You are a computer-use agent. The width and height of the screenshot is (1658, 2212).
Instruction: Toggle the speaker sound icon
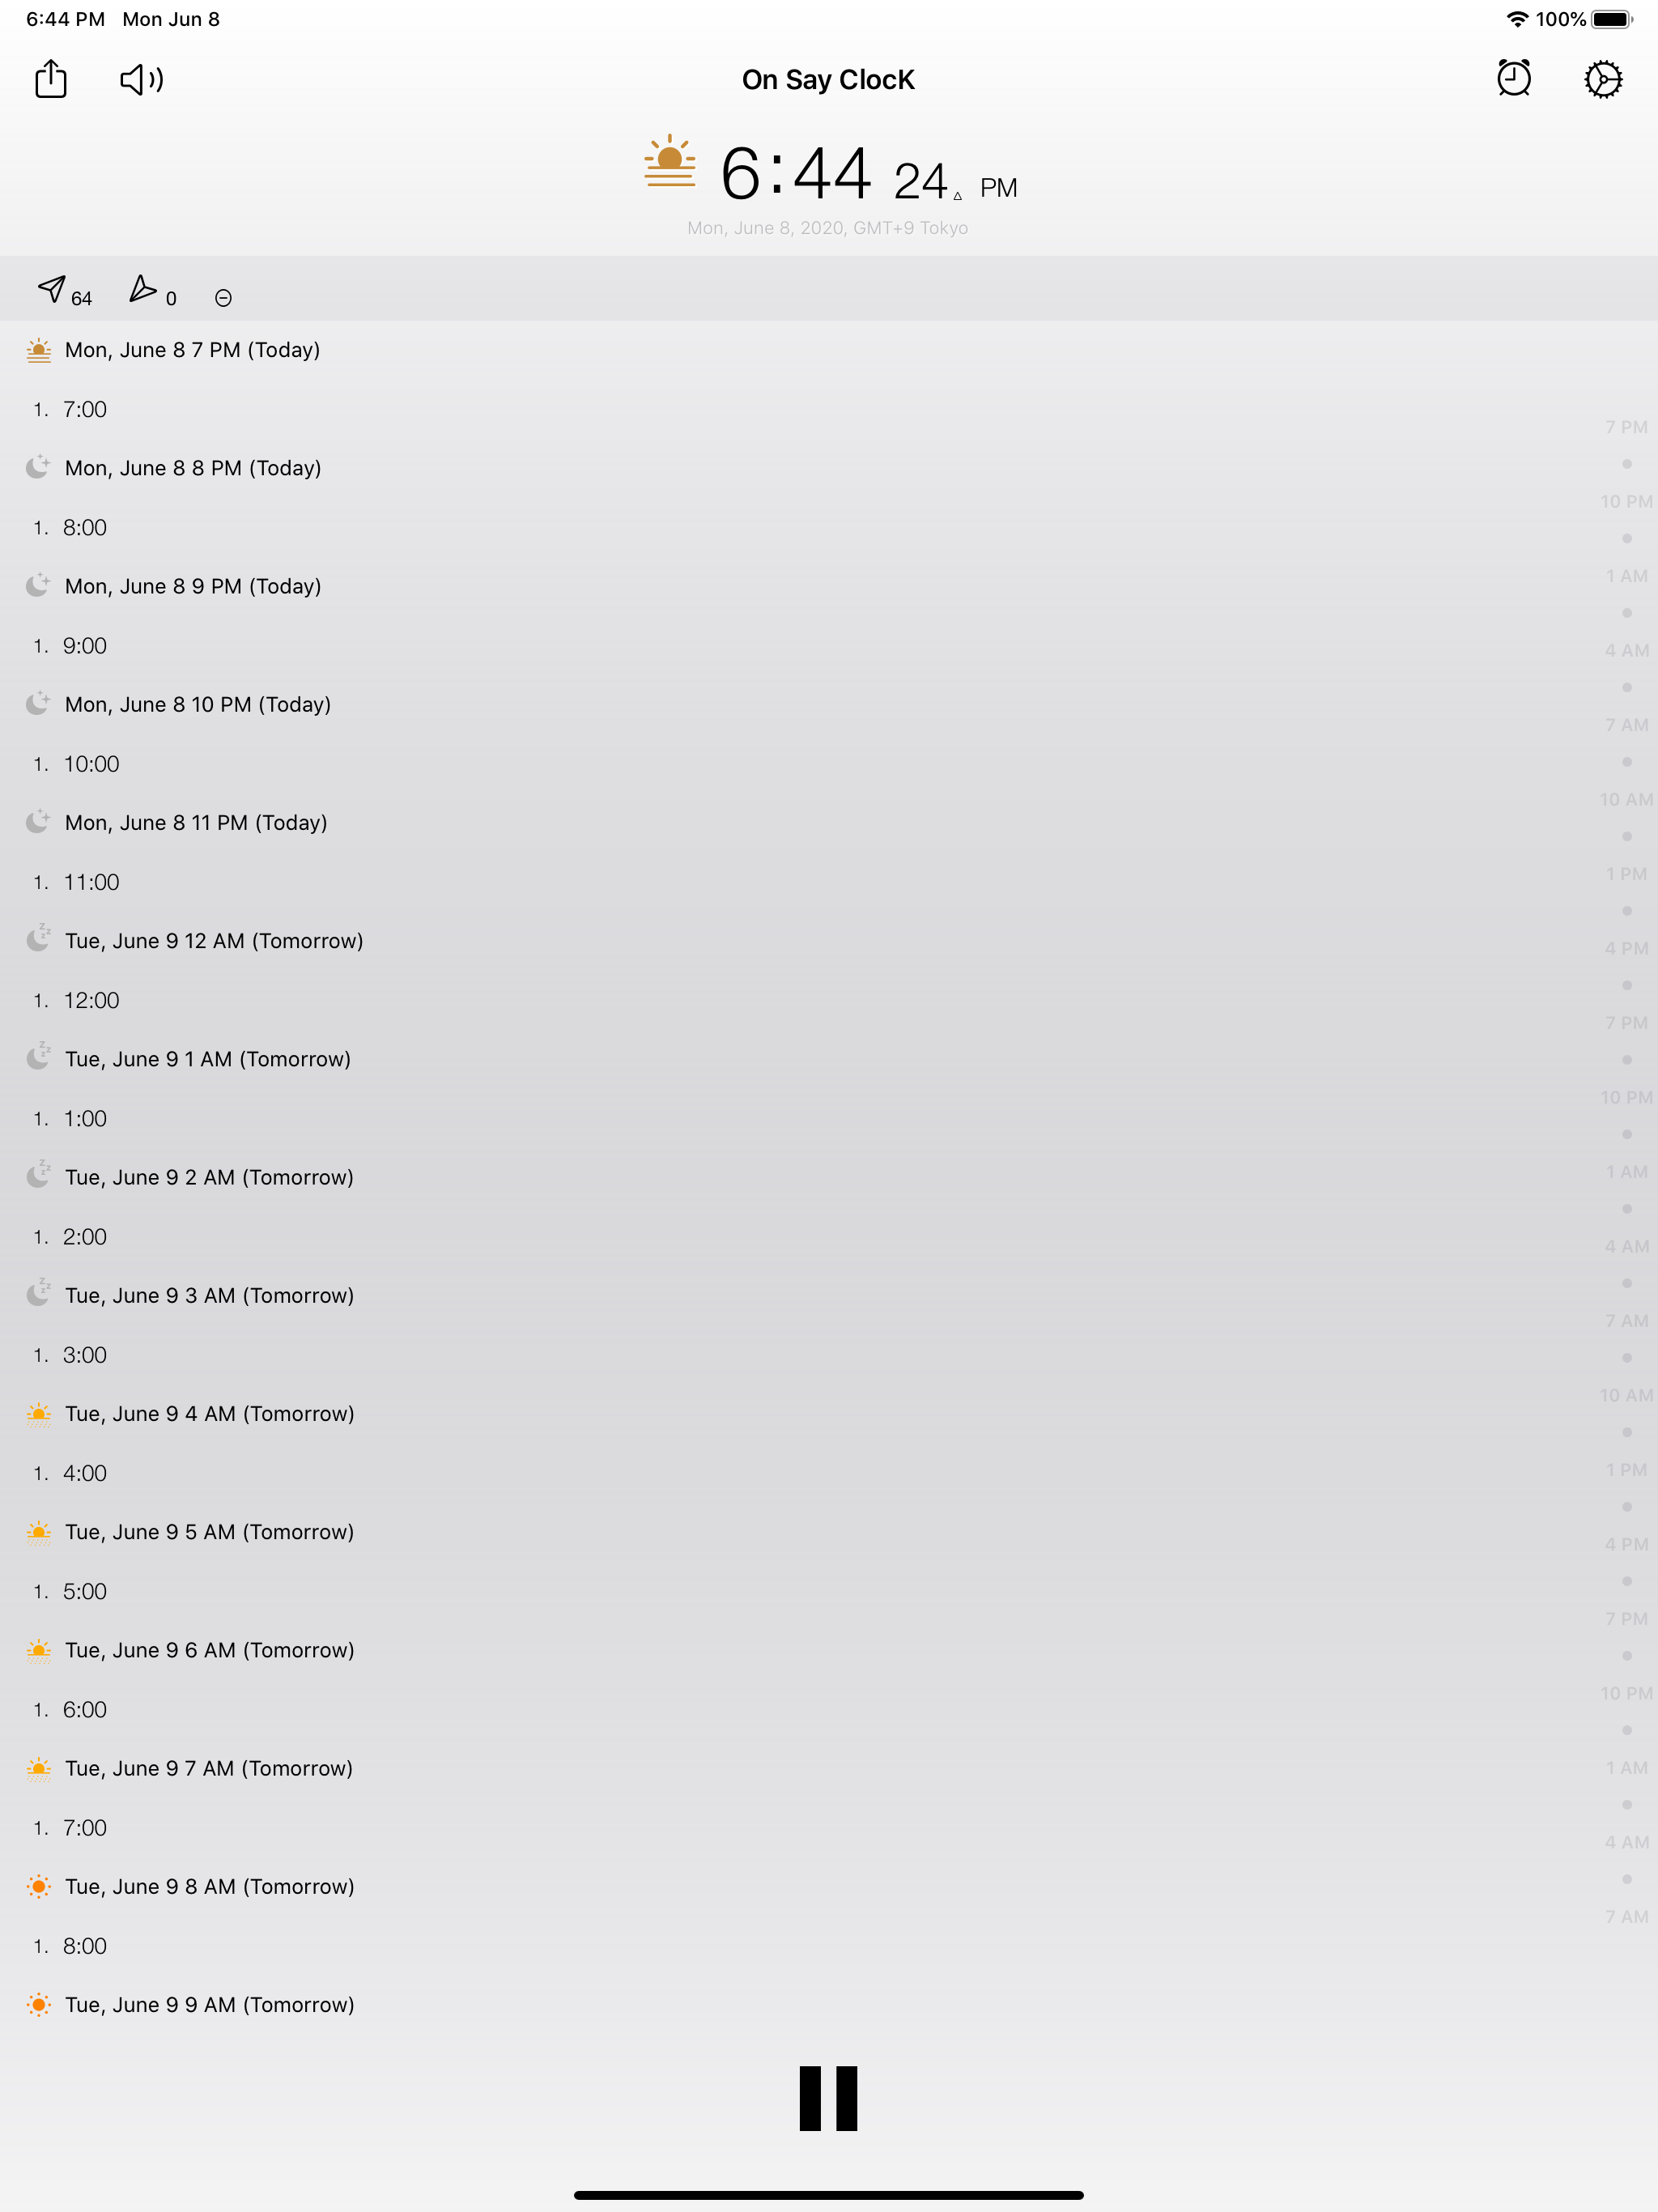pos(142,79)
